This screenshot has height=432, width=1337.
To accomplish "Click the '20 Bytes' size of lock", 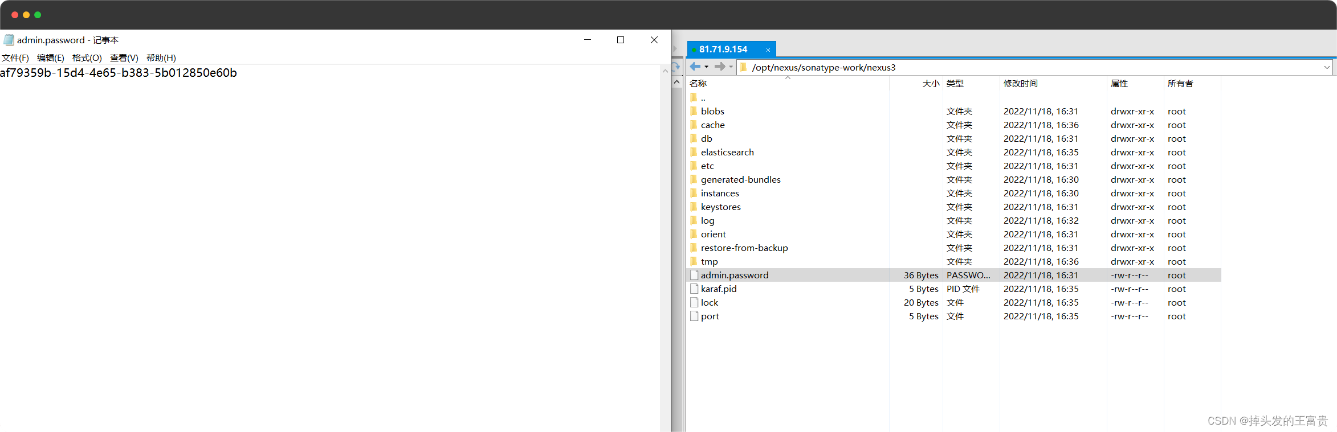I will [921, 302].
